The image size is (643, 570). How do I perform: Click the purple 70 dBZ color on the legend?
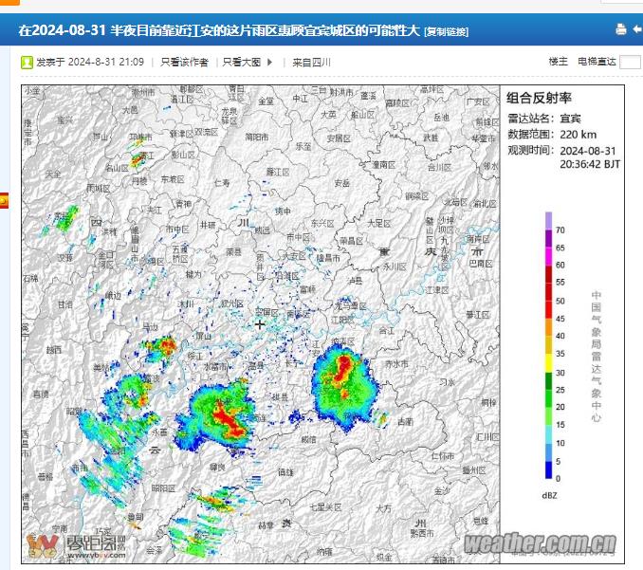[x=548, y=221]
